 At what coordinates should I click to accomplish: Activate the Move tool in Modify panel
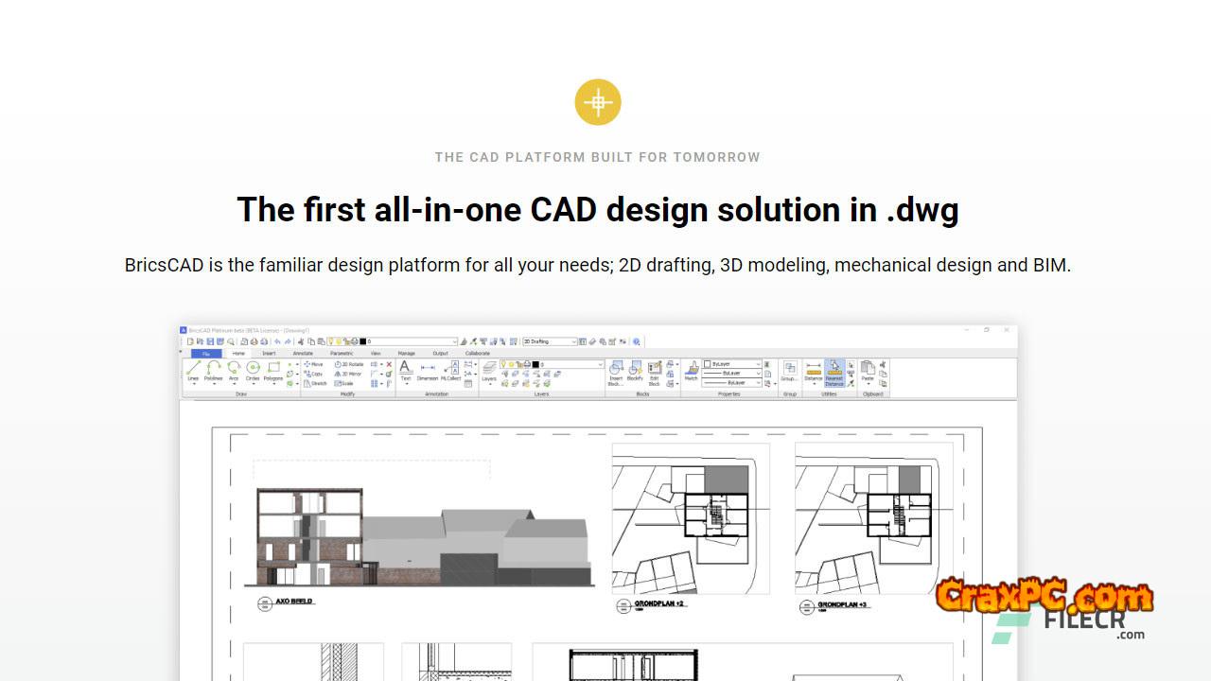313,364
